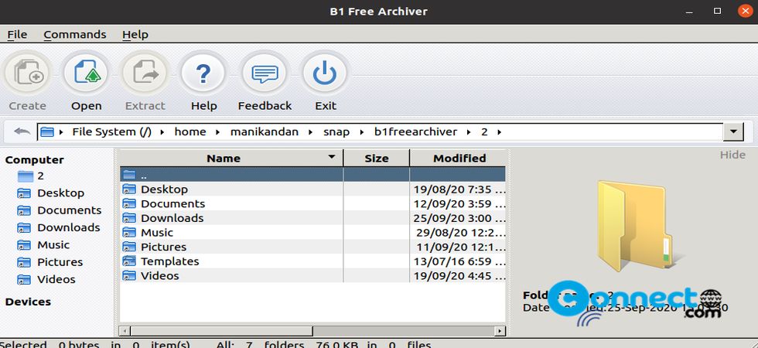Select the Music folder icon in sidebar
758x348 pixels.
point(24,245)
